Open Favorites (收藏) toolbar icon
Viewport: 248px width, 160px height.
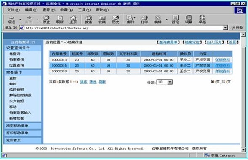tap(102, 19)
